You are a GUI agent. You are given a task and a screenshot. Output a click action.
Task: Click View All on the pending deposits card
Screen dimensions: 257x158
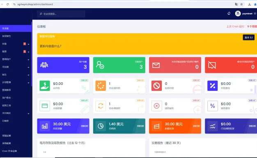[x=140, y=80]
